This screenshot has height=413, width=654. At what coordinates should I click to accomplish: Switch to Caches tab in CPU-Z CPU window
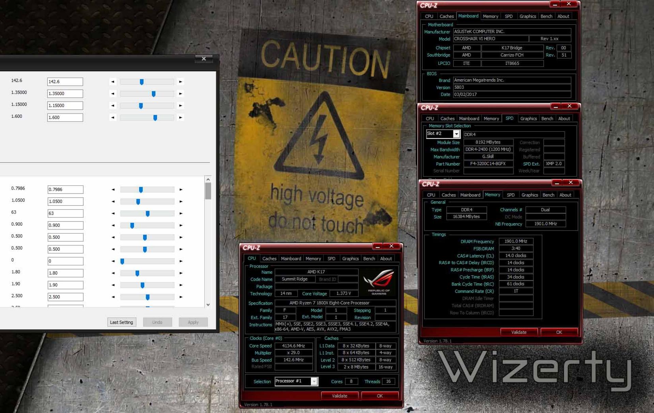pos(269,259)
